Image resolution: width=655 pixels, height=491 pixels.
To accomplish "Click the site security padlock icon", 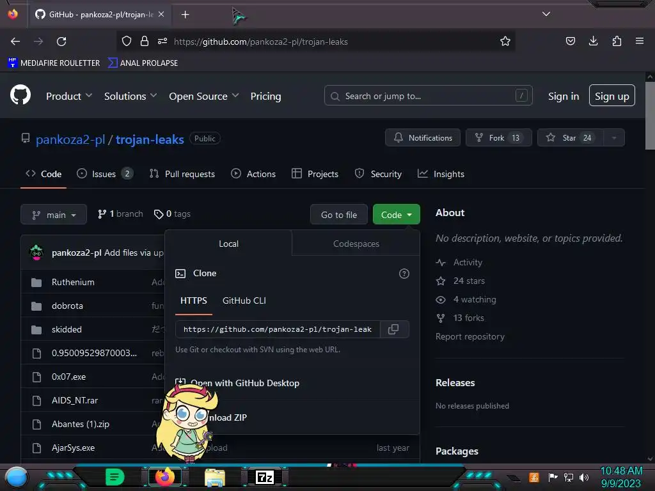I will [145, 41].
